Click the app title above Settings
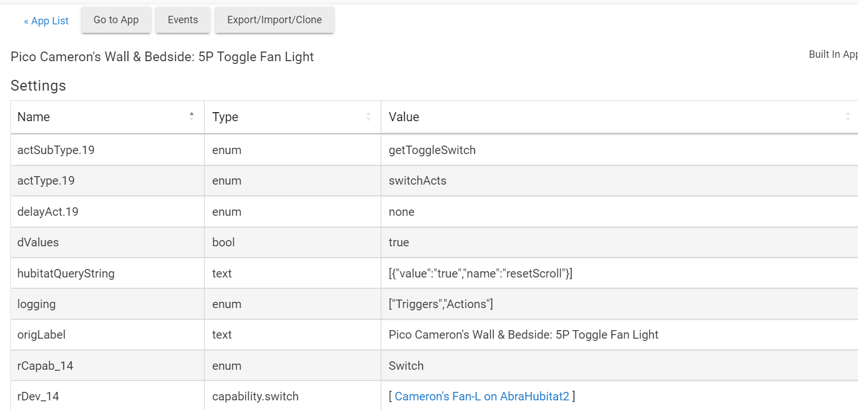Viewport: 858px width, 410px height. [162, 57]
